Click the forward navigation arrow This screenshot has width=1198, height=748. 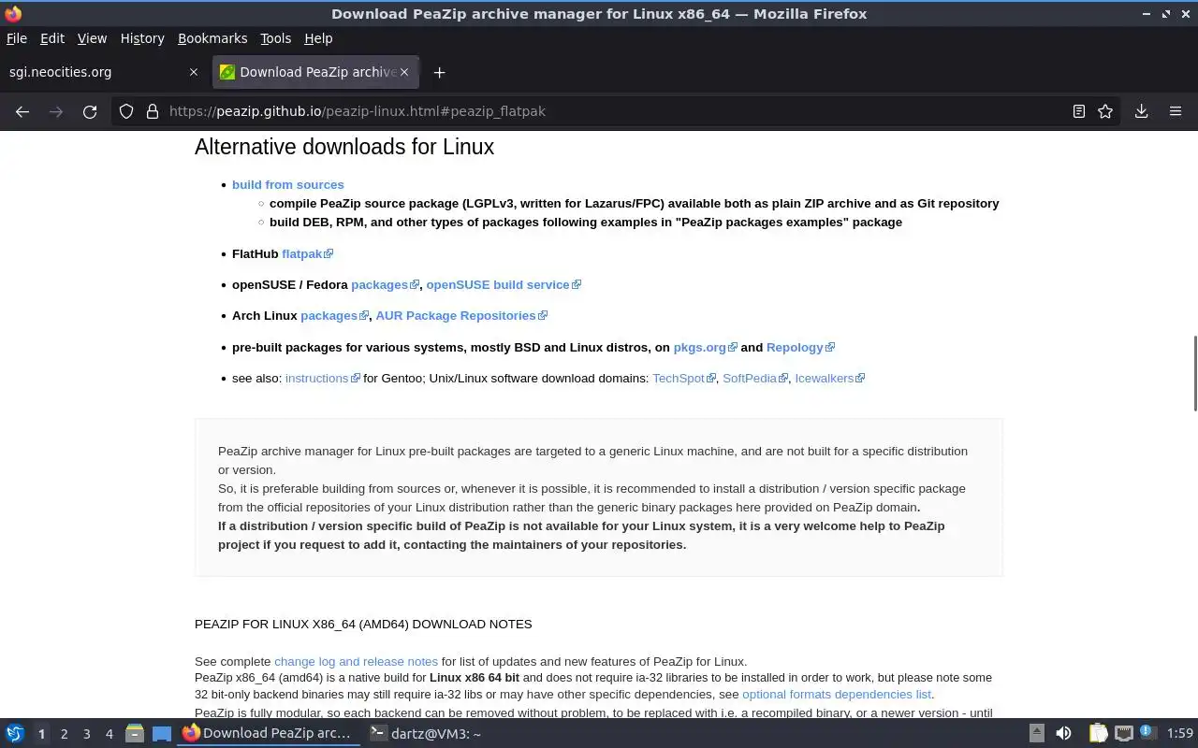56,111
